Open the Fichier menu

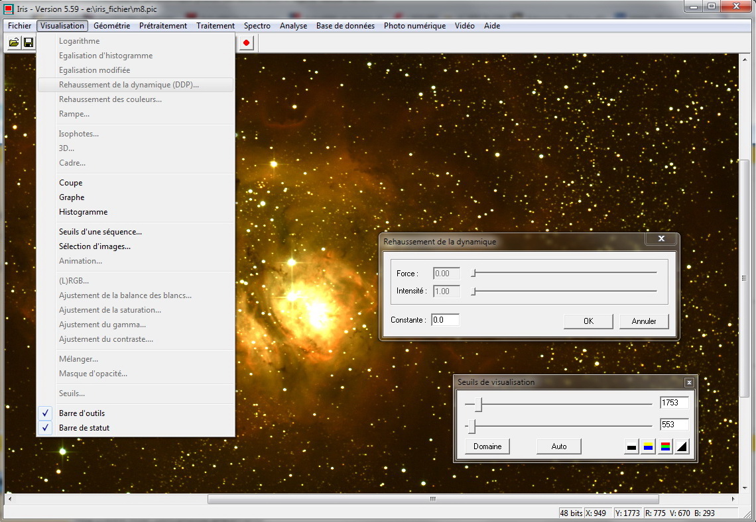coord(19,26)
